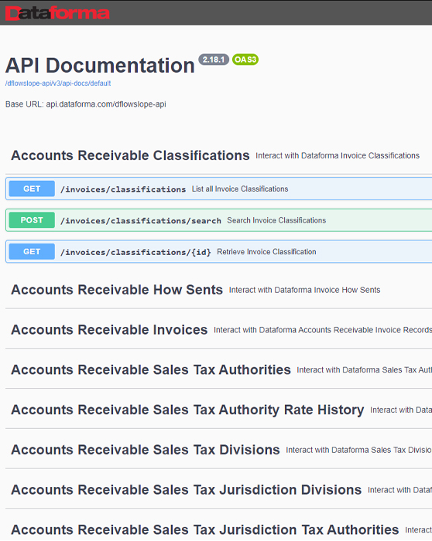This screenshot has width=432, height=541.
Task: Click the /invoices/classifications/search path text
Action: point(141,220)
